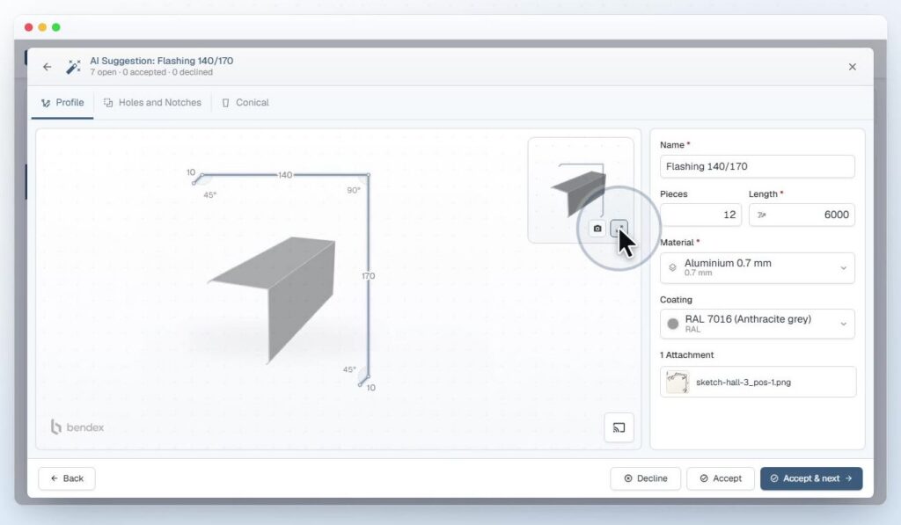The width and height of the screenshot is (901, 525).
Task: Click the cast view icon in the canvas corner
Action: [x=619, y=427]
